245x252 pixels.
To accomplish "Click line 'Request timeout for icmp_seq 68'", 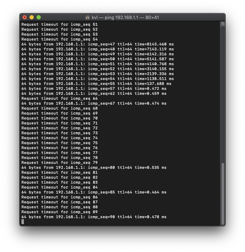I will [59, 108].
